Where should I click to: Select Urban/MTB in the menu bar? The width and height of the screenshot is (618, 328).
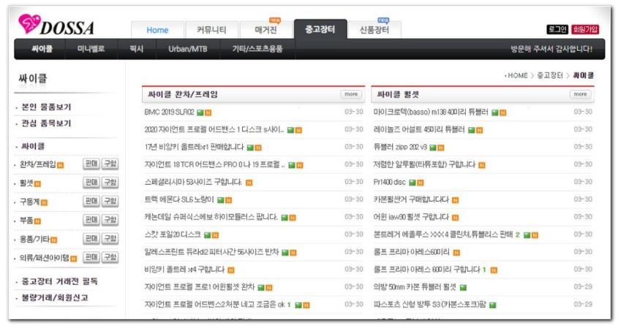188,49
